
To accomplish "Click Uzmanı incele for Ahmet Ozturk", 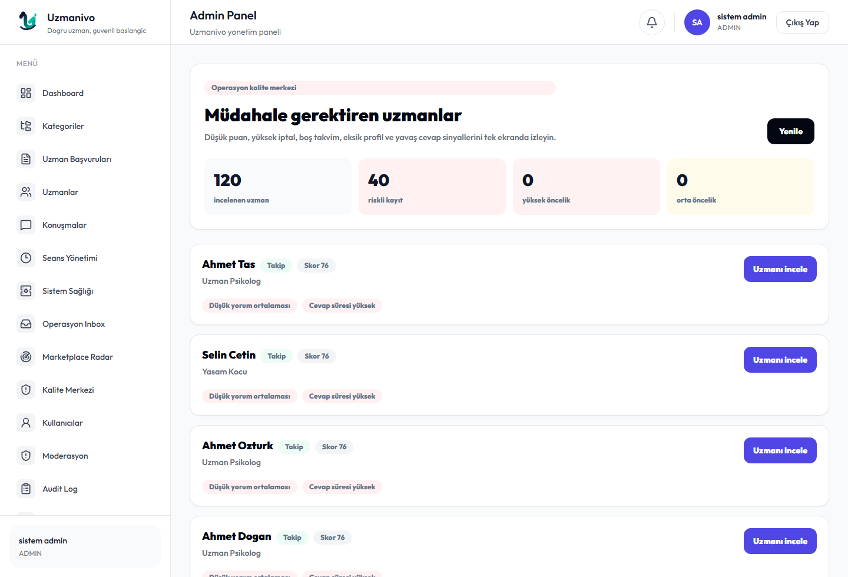I will [x=780, y=450].
